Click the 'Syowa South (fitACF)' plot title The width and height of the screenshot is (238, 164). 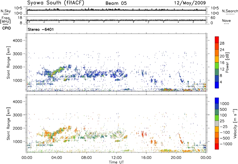(x=56, y=3)
